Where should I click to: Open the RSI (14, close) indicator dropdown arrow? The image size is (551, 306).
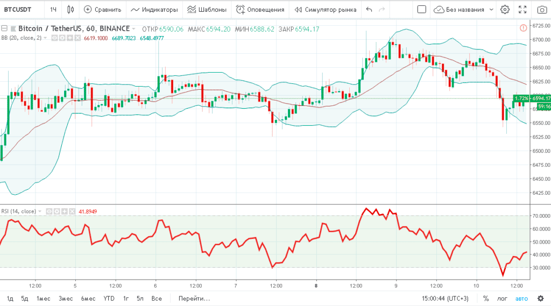pos(41,211)
